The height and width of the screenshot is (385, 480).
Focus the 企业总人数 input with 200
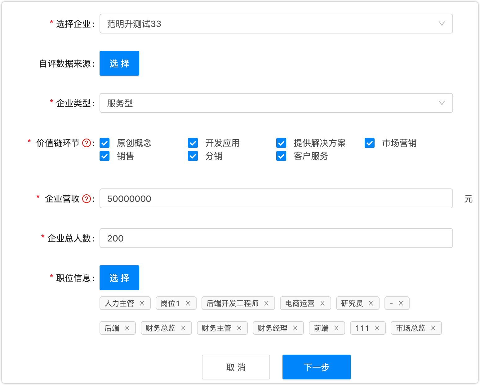pos(276,238)
